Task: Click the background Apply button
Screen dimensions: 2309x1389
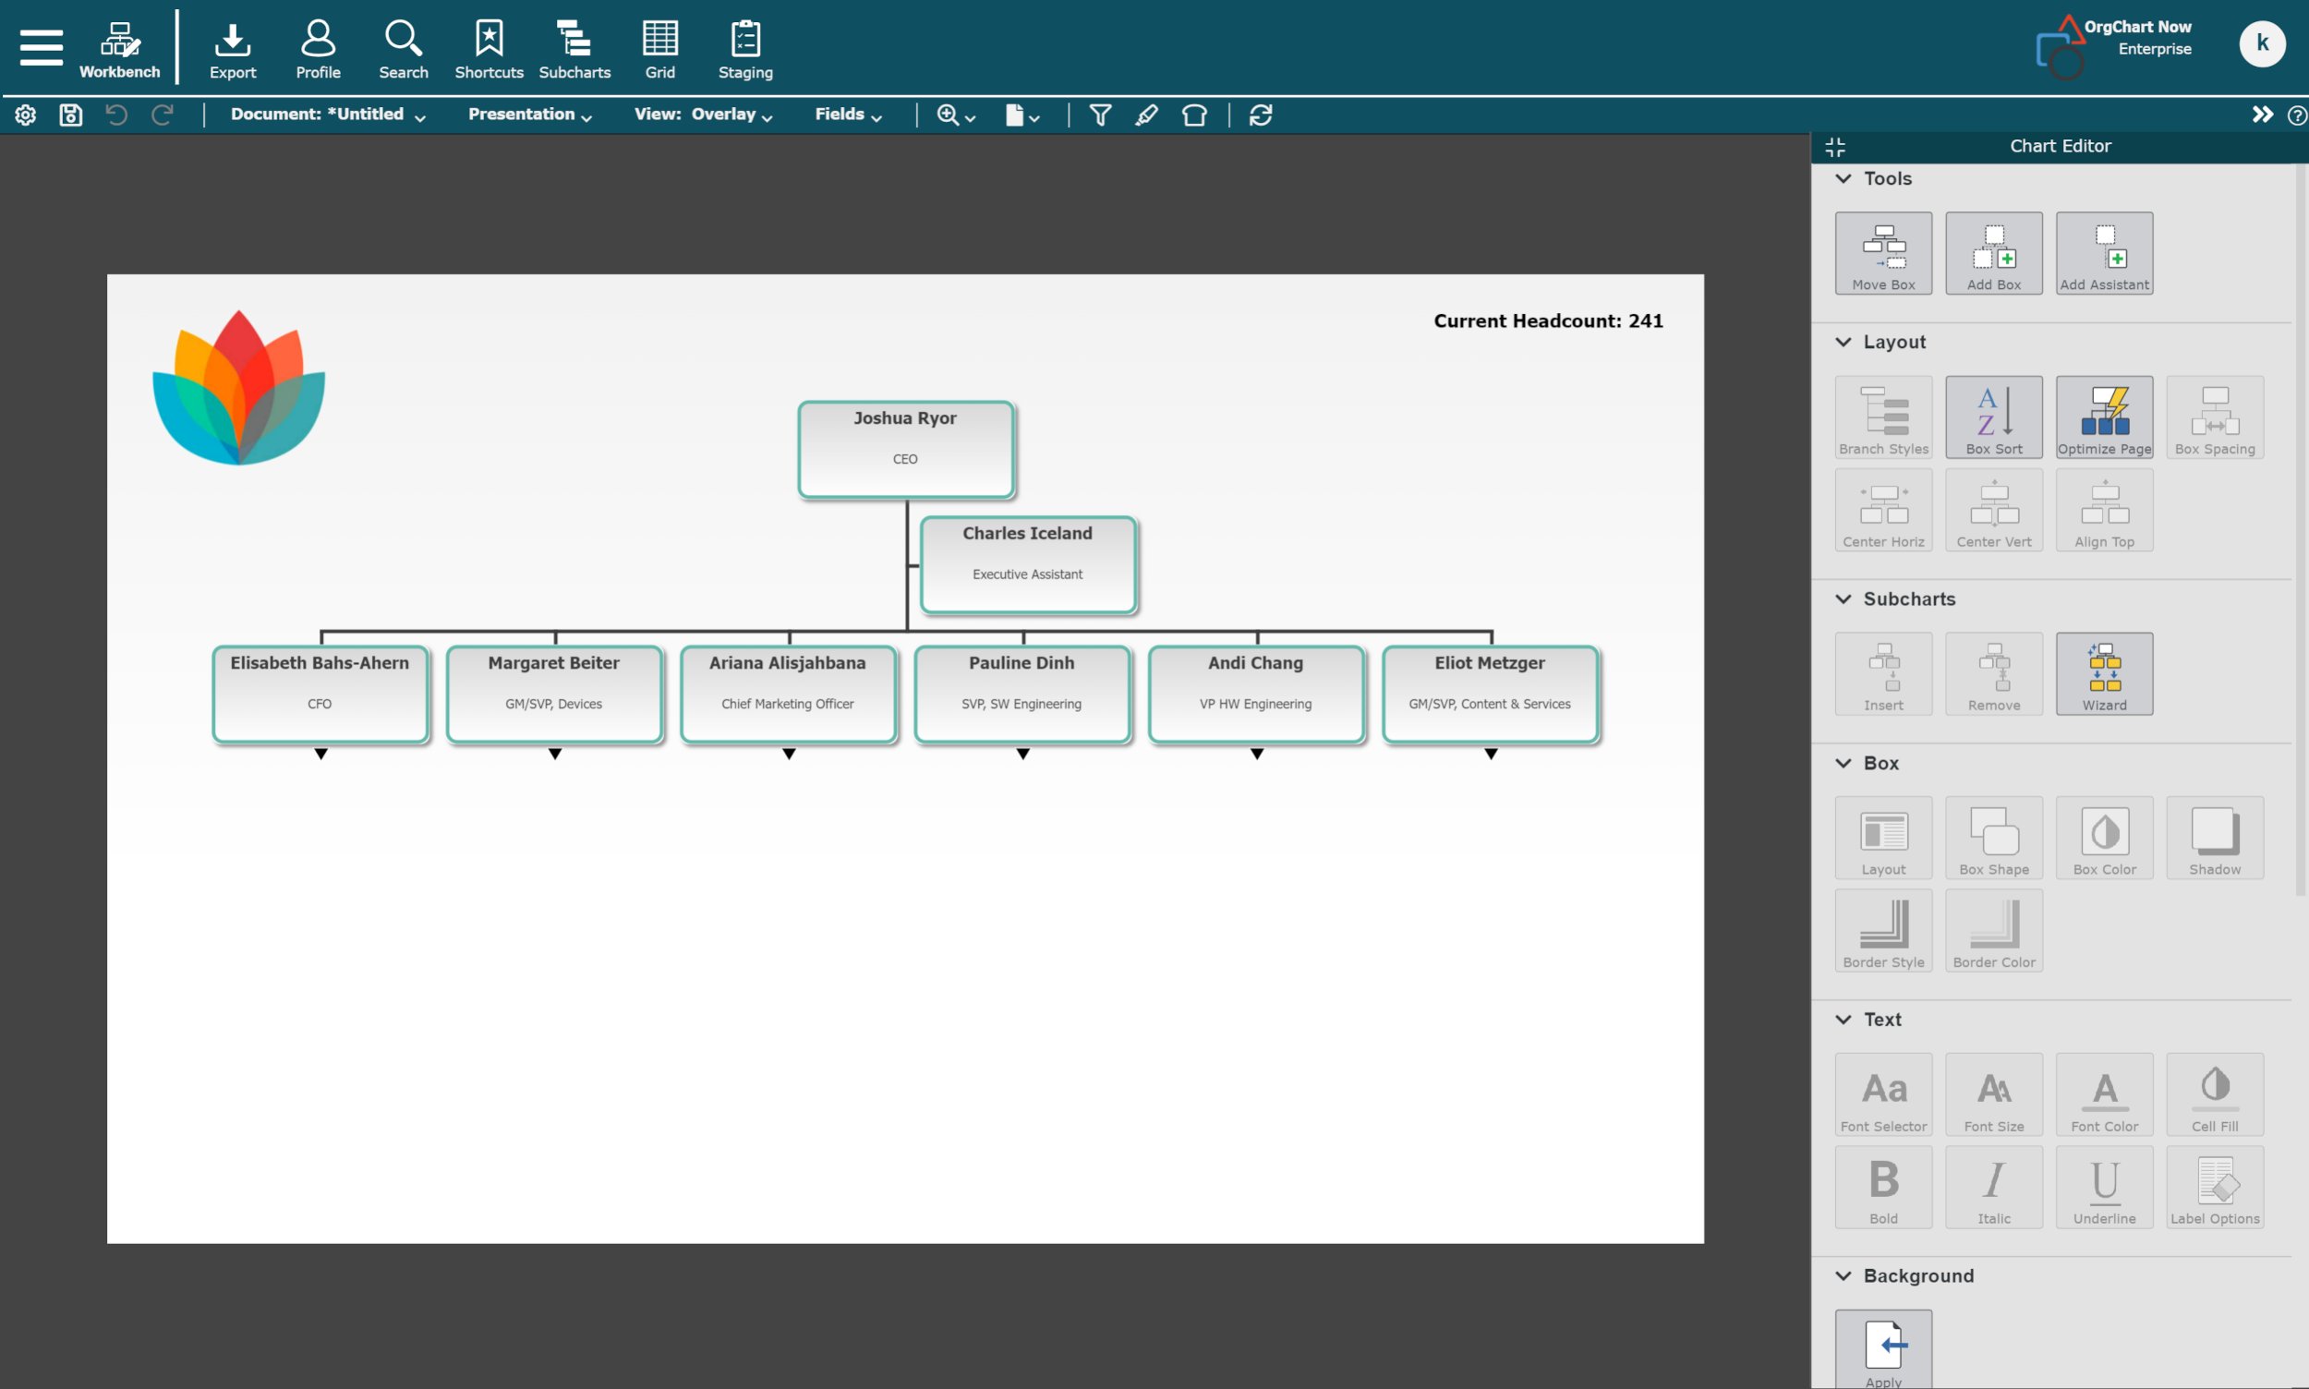Action: (1882, 1348)
